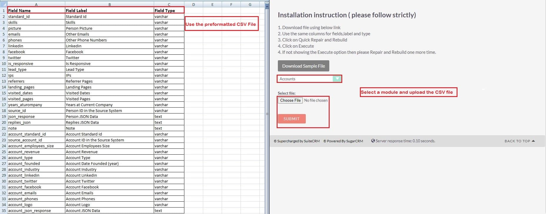Click the 'facebook' field name cell
The image size is (546, 214).
[x=36, y=52]
